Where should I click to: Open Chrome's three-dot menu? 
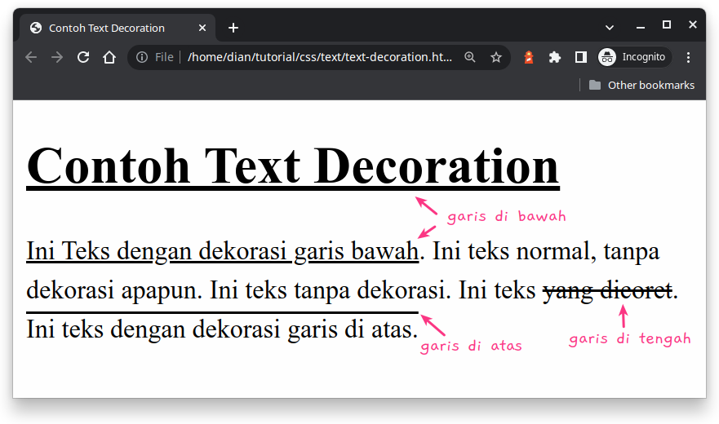688,57
